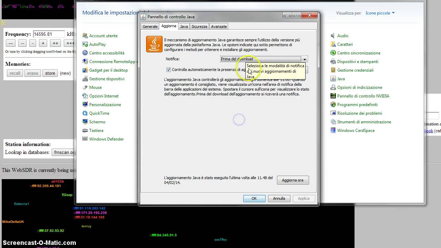Click the Account utente icon

point(85,36)
